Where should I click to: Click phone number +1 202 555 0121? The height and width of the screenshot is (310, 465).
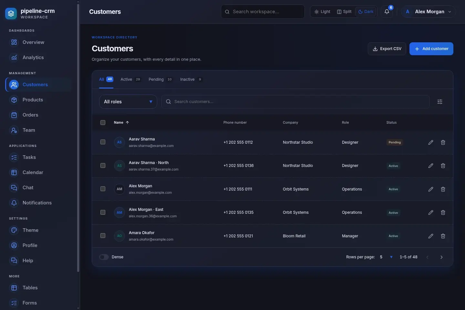238,236
